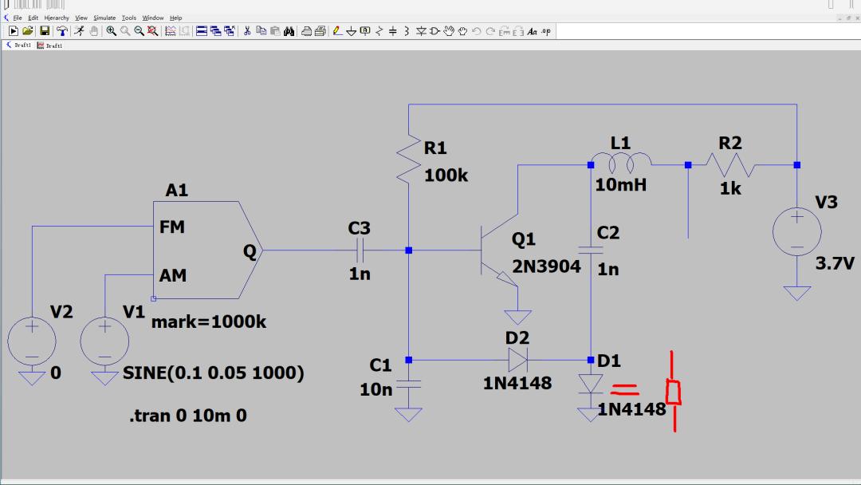Click the '.tran 0 10m 0' directive text
861x485 pixels.
(188, 416)
